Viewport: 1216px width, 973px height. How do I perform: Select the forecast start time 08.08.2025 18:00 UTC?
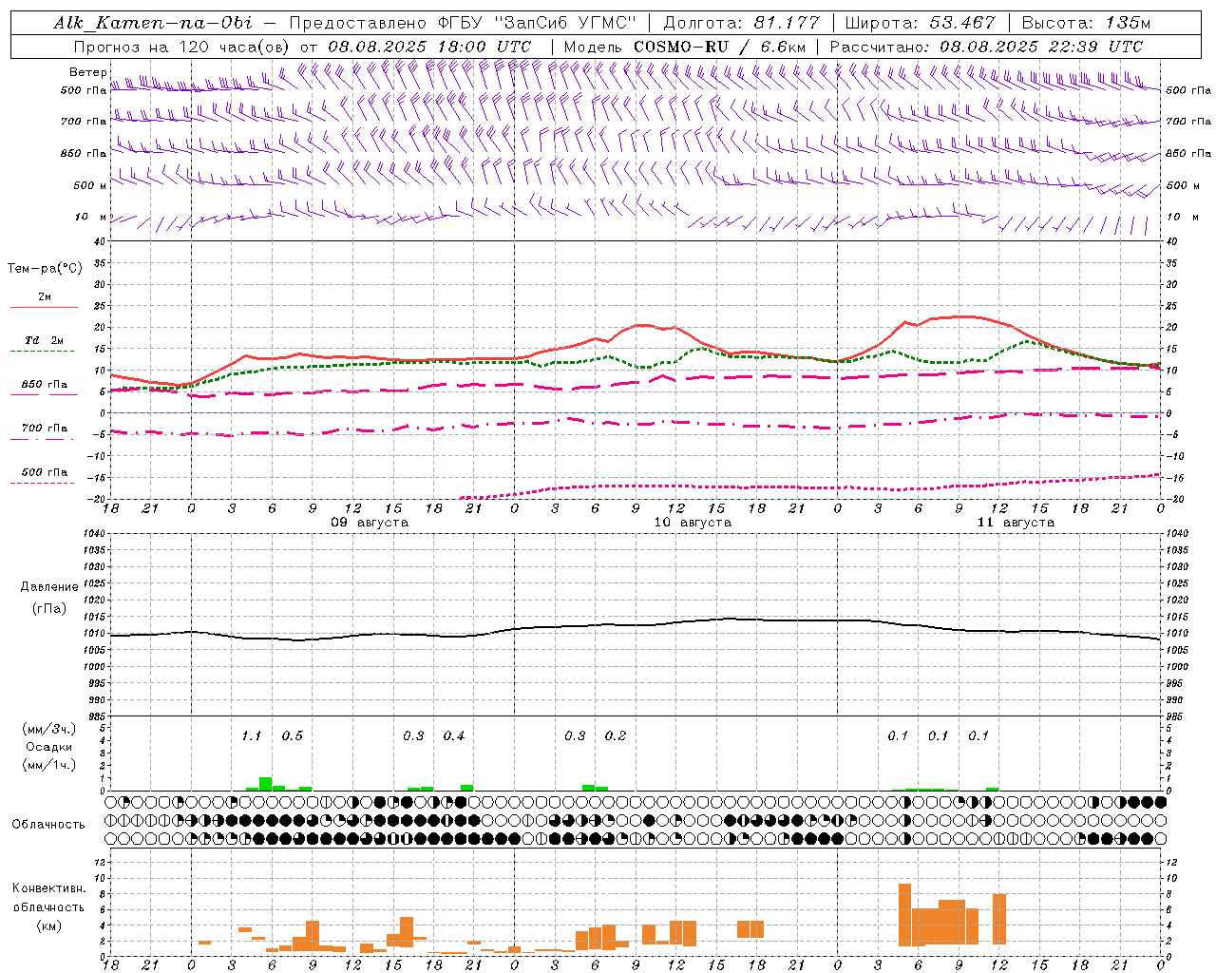429,47
